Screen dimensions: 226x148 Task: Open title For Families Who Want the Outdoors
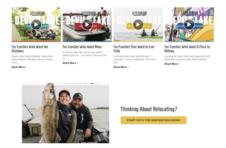[x=30, y=49]
